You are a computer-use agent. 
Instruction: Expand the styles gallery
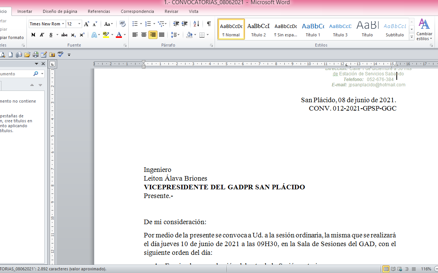(412, 37)
